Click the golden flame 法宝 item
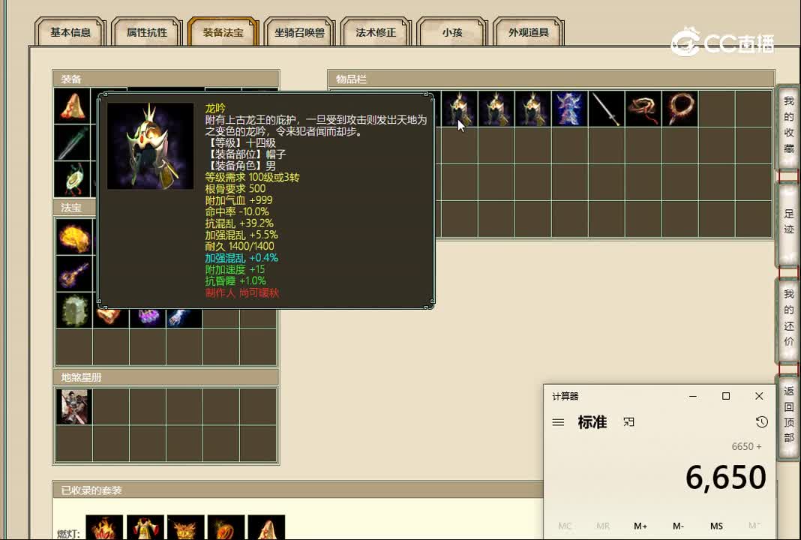 pyautogui.click(x=74, y=237)
